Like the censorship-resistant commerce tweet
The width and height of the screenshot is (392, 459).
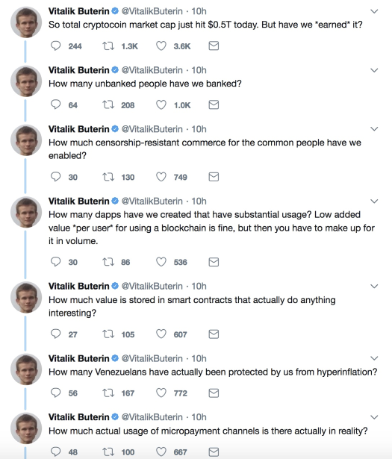tap(161, 177)
